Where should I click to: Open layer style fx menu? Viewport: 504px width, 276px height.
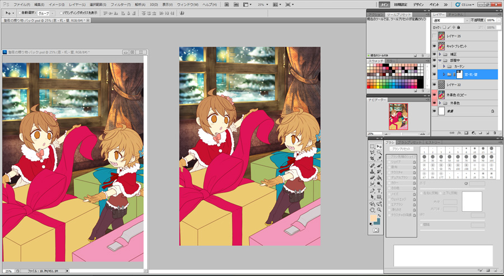pyautogui.click(x=459, y=133)
